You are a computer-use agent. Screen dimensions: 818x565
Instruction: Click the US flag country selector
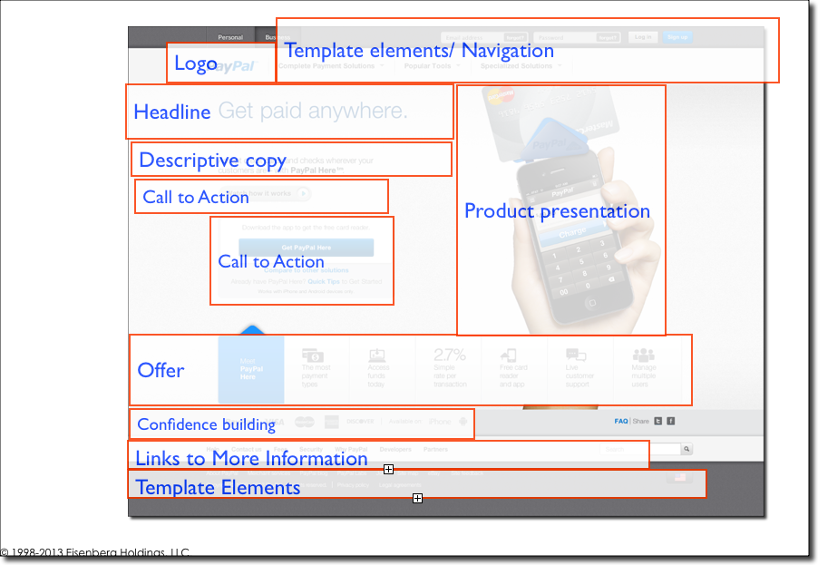[x=679, y=478]
